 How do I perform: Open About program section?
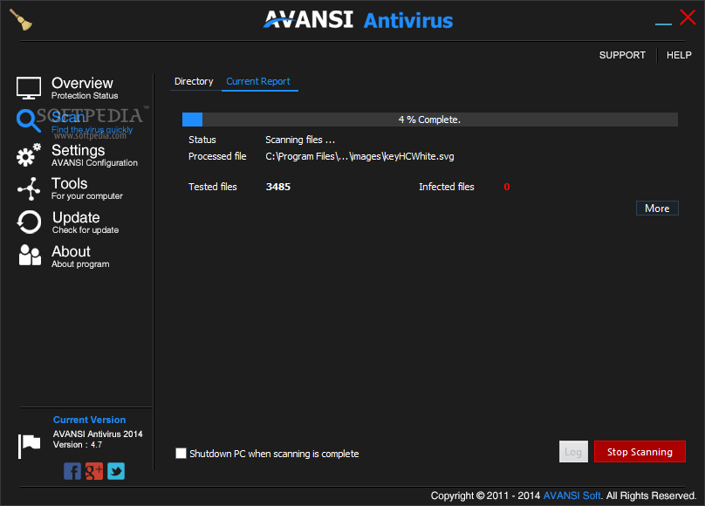[x=80, y=256]
